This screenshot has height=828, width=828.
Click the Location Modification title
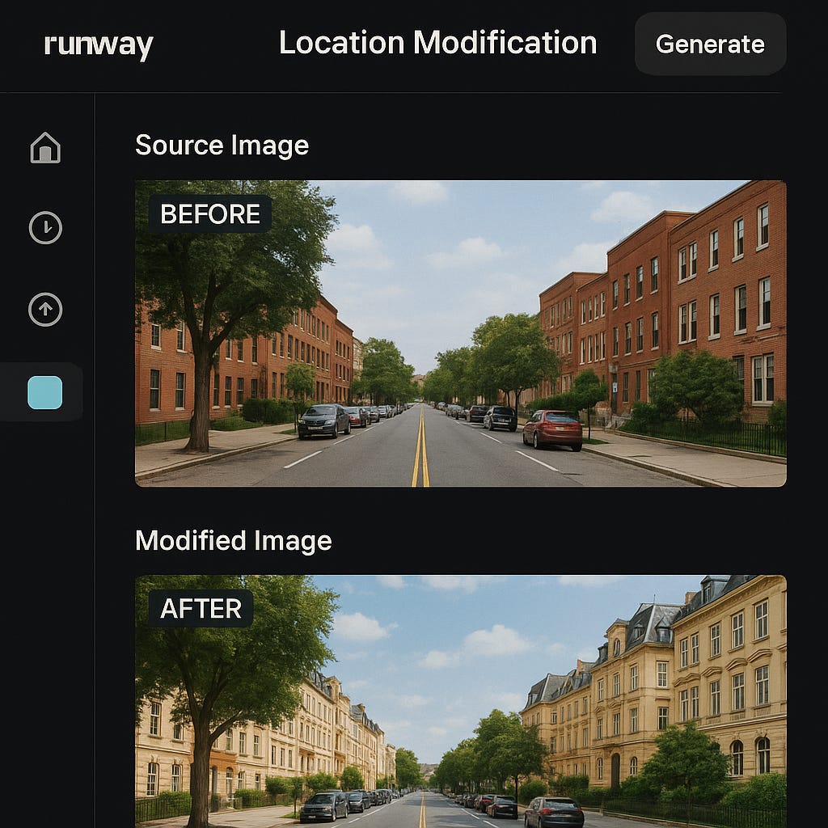[x=437, y=43]
